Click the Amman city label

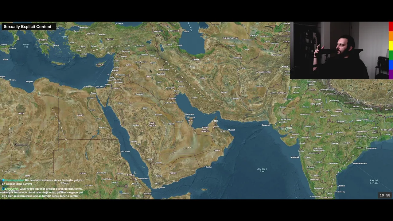click(x=118, y=82)
